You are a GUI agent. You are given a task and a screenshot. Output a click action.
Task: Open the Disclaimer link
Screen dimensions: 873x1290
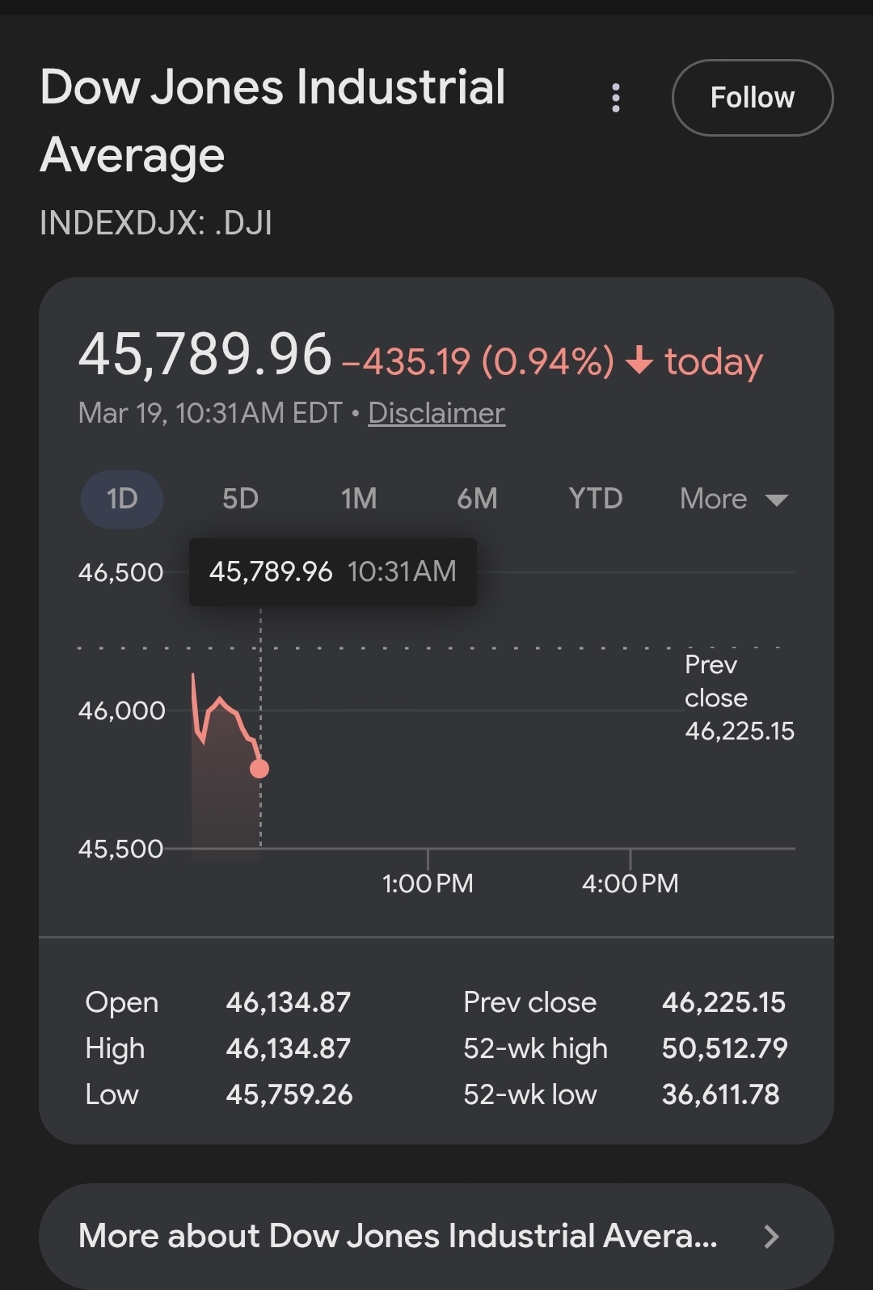pos(436,413)
